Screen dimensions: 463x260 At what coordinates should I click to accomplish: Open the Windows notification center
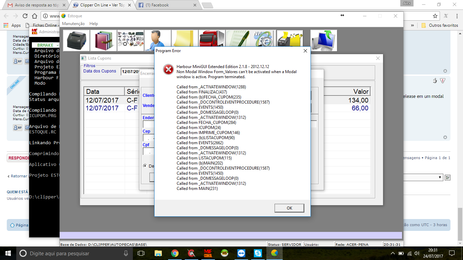tap(452, 253)
